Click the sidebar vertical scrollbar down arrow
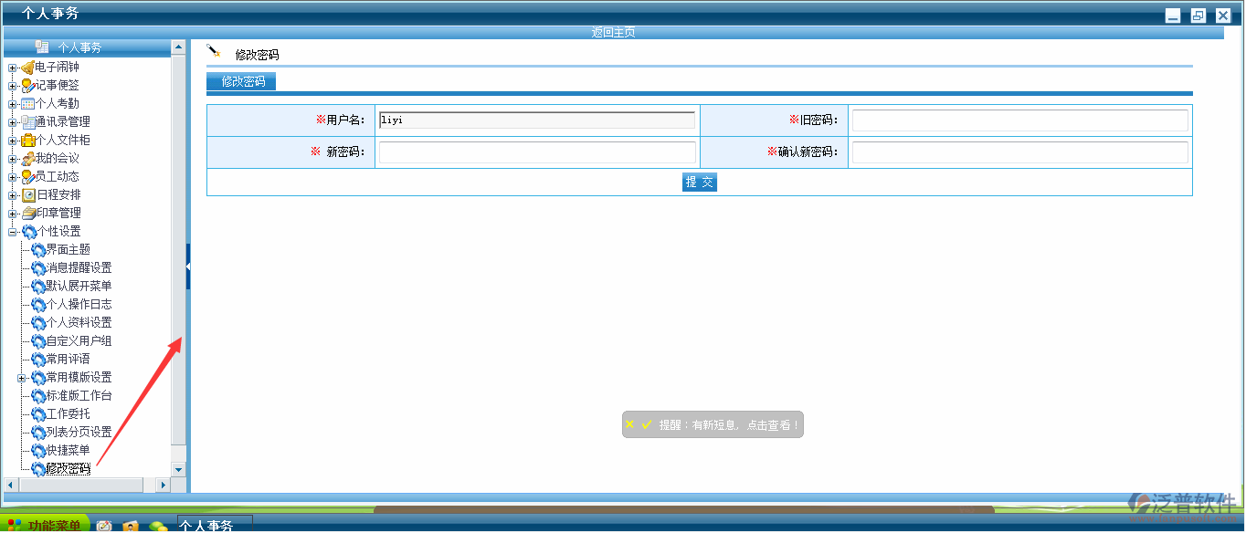Screen dimensions: 1246x533 coord(179,469)
